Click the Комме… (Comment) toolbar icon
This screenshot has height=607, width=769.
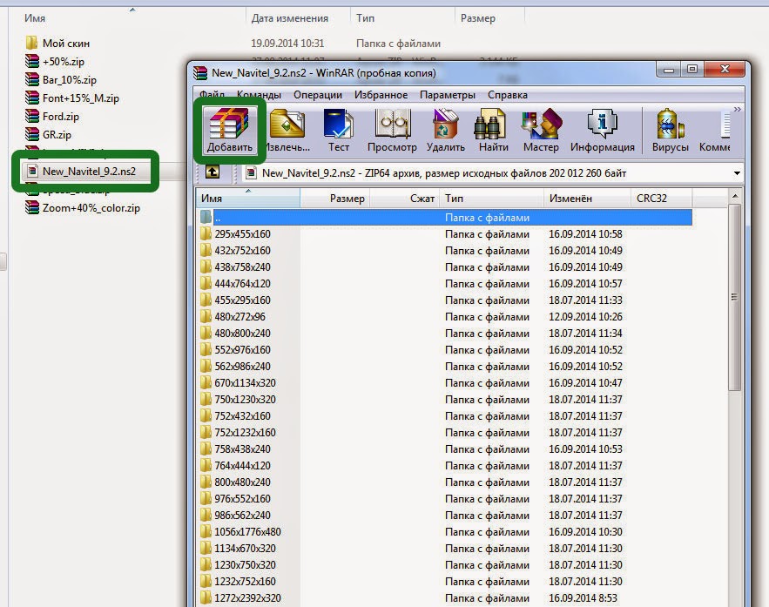(714, 131)
